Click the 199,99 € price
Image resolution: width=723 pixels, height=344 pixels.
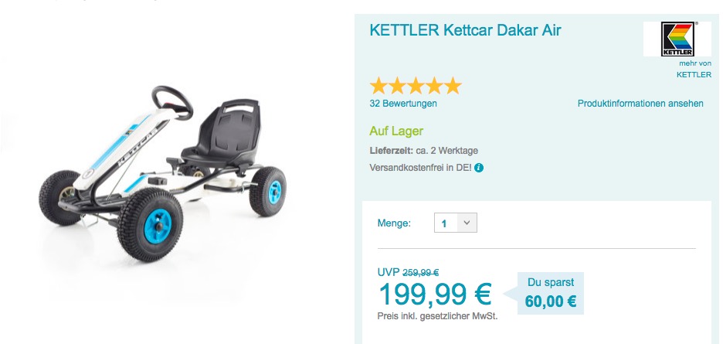click(x=435, y=294)
